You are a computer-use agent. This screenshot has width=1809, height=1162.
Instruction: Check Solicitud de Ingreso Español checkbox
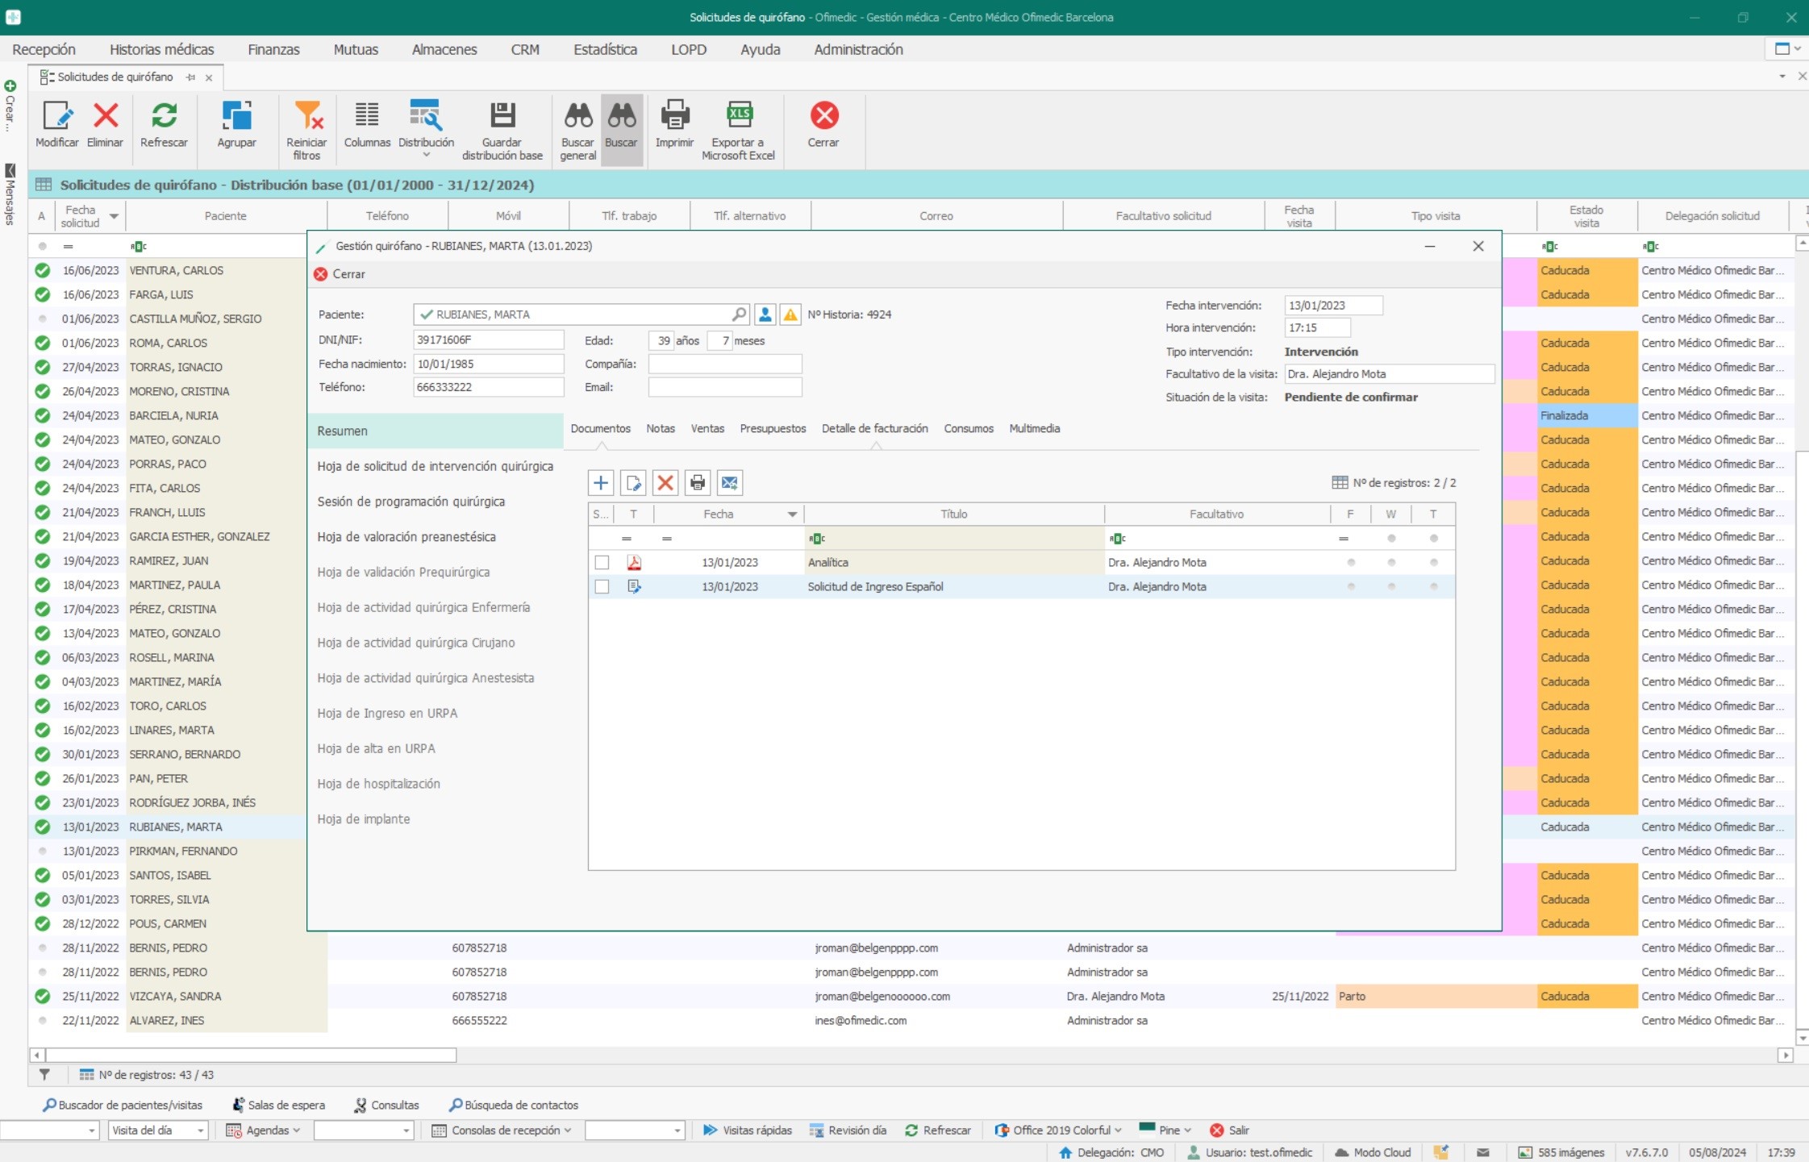coord(602,587)
